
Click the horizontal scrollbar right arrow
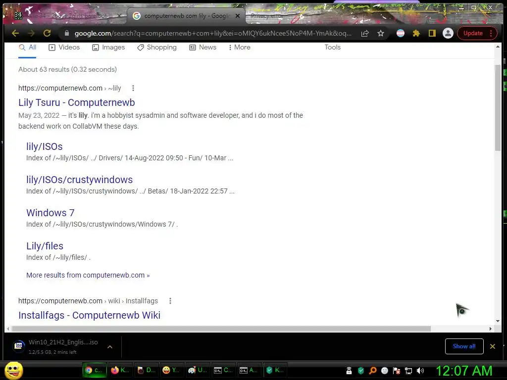(x=491, y=329)
